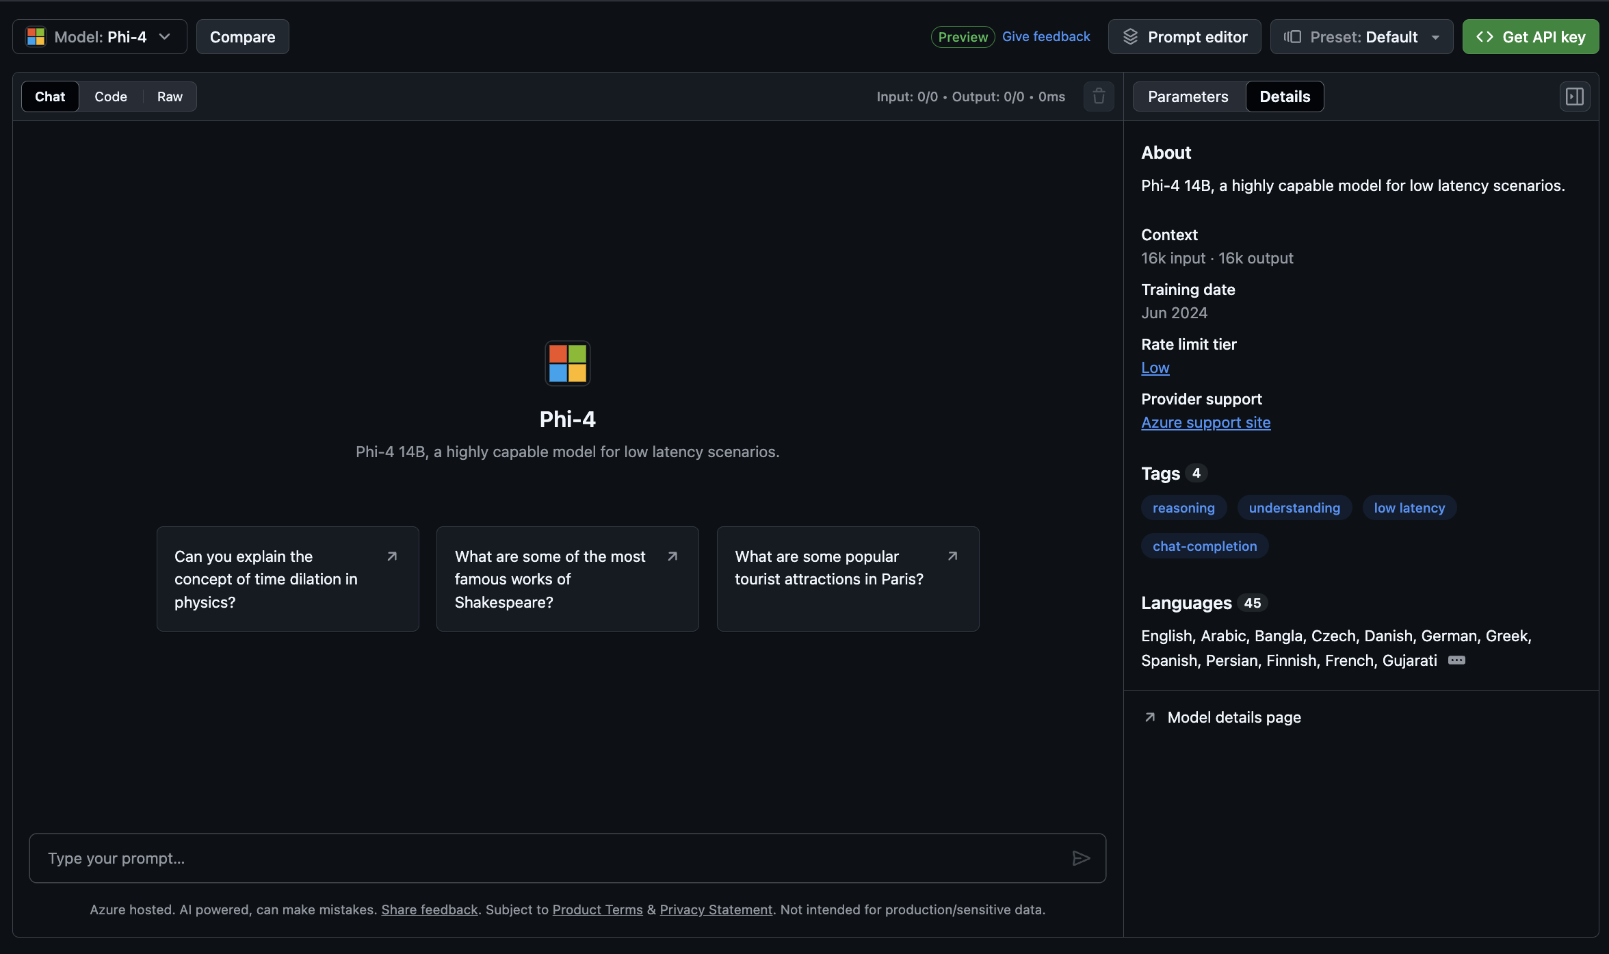Open the Model: Phi-4 selector dropdown
The height and width of the screenshot is (954, 1609).
(99, 37)
